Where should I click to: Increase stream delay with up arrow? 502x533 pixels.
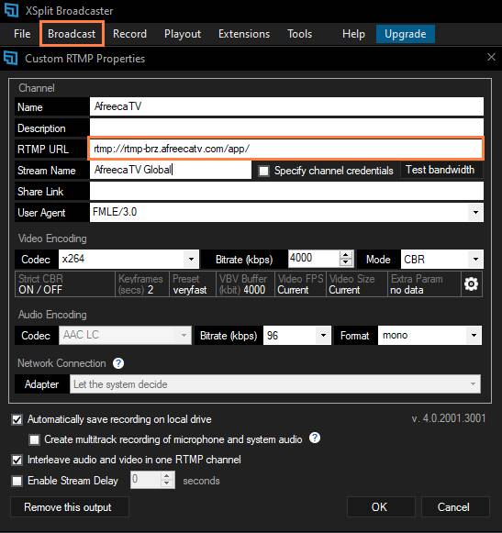click(x=166, y=476)
